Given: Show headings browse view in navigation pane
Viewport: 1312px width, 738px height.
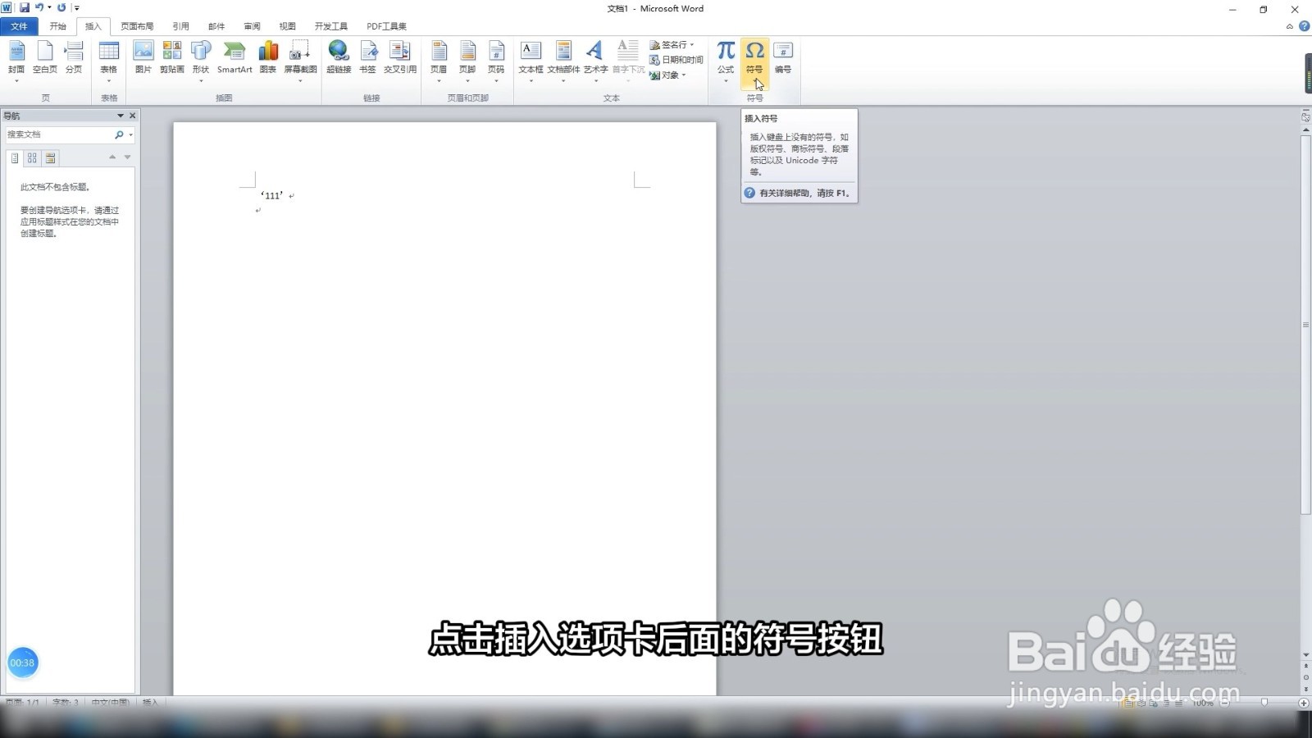Looking at the screenshot, I should pos(15,157).
